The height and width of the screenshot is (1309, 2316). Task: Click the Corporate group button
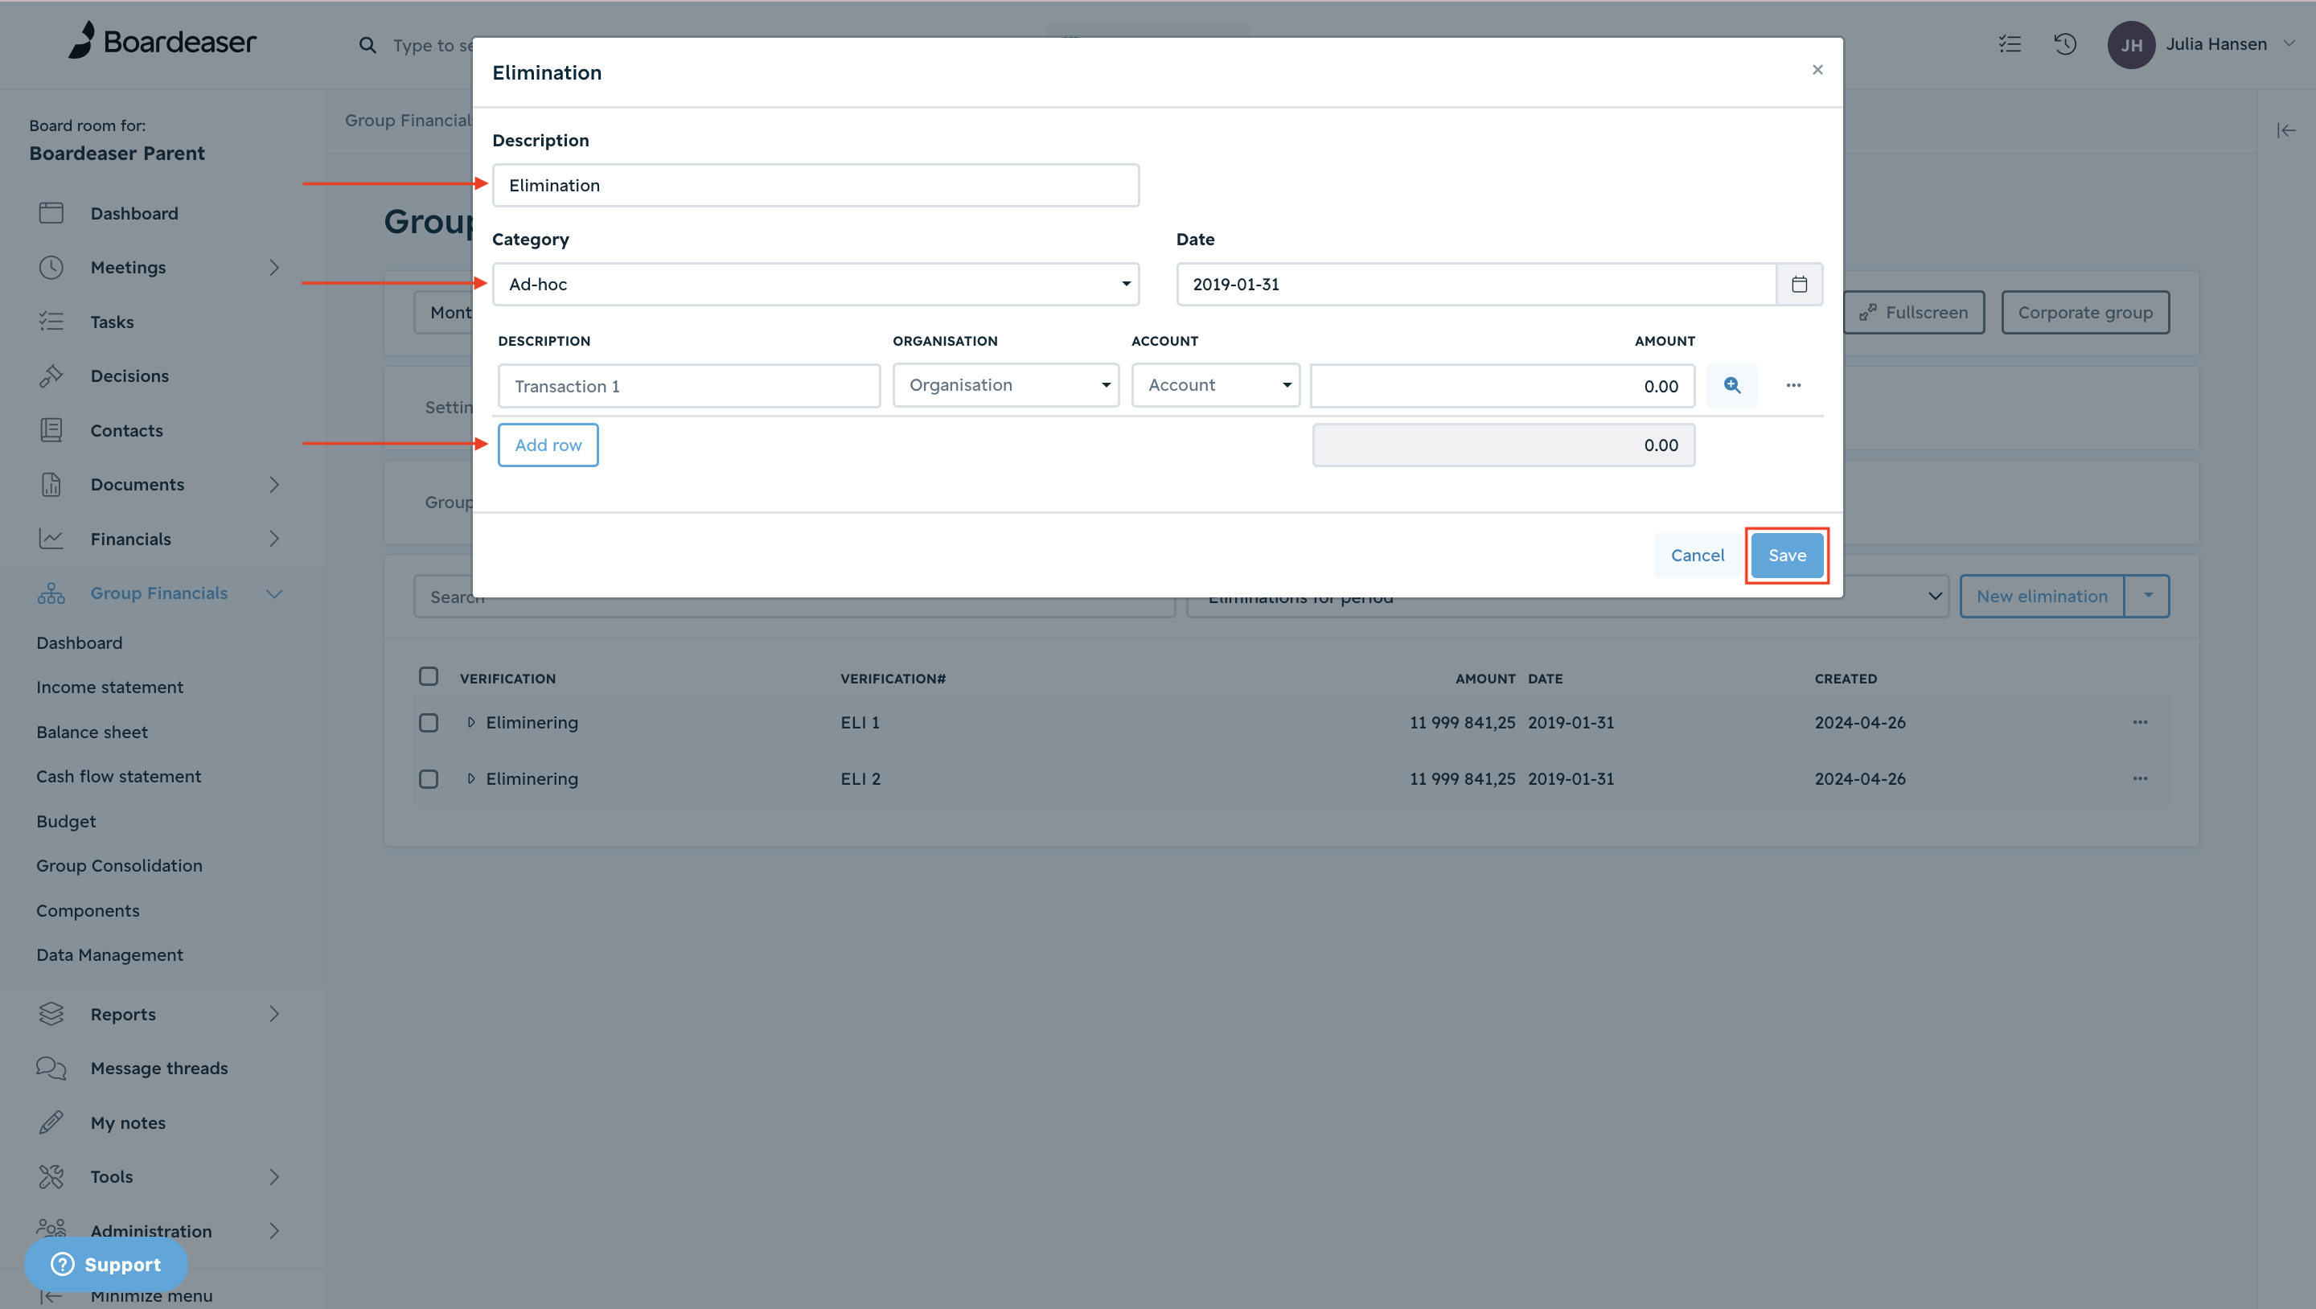(x=2085, y=312)
